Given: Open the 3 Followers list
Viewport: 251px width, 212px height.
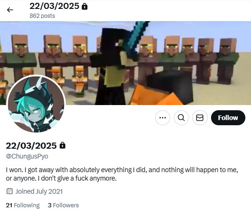Looking at the screenshot, I should 63,205.
